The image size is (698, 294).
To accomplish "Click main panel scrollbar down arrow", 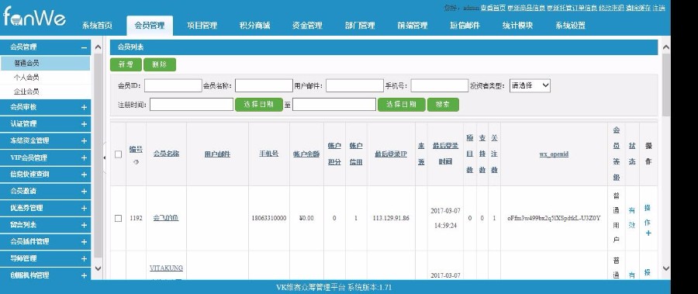I will 666,268.
